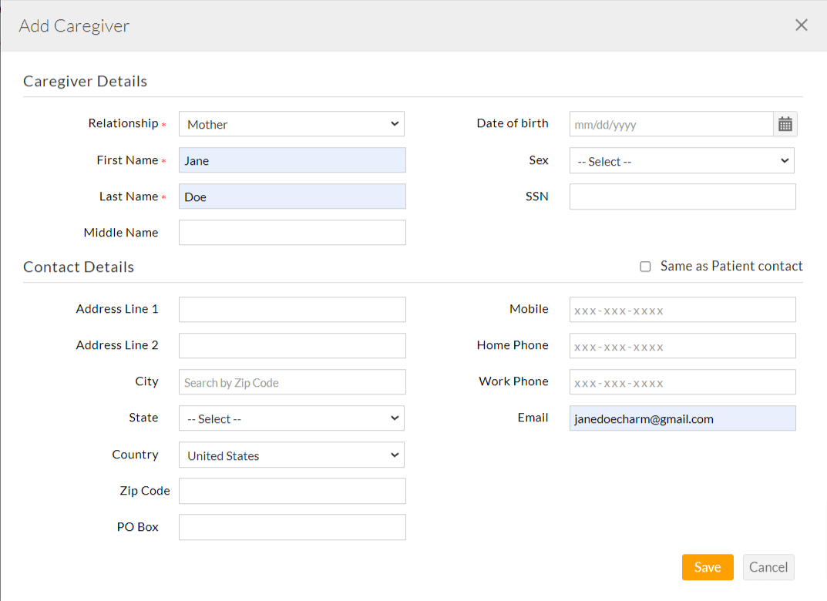Change the Country dropdown selection
The height and width of the screenshot is (601, 827).
pyautogui.click(x=291, y=455)
